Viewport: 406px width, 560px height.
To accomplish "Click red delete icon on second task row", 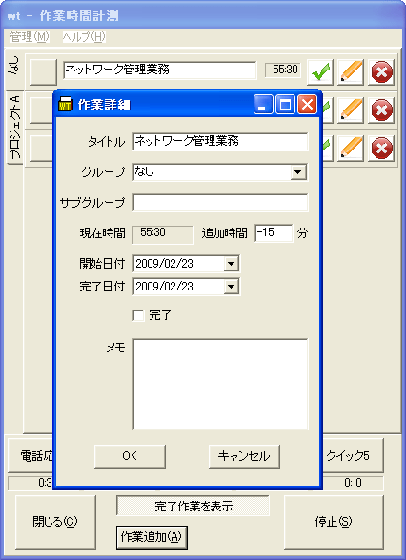I will [381, 110].
